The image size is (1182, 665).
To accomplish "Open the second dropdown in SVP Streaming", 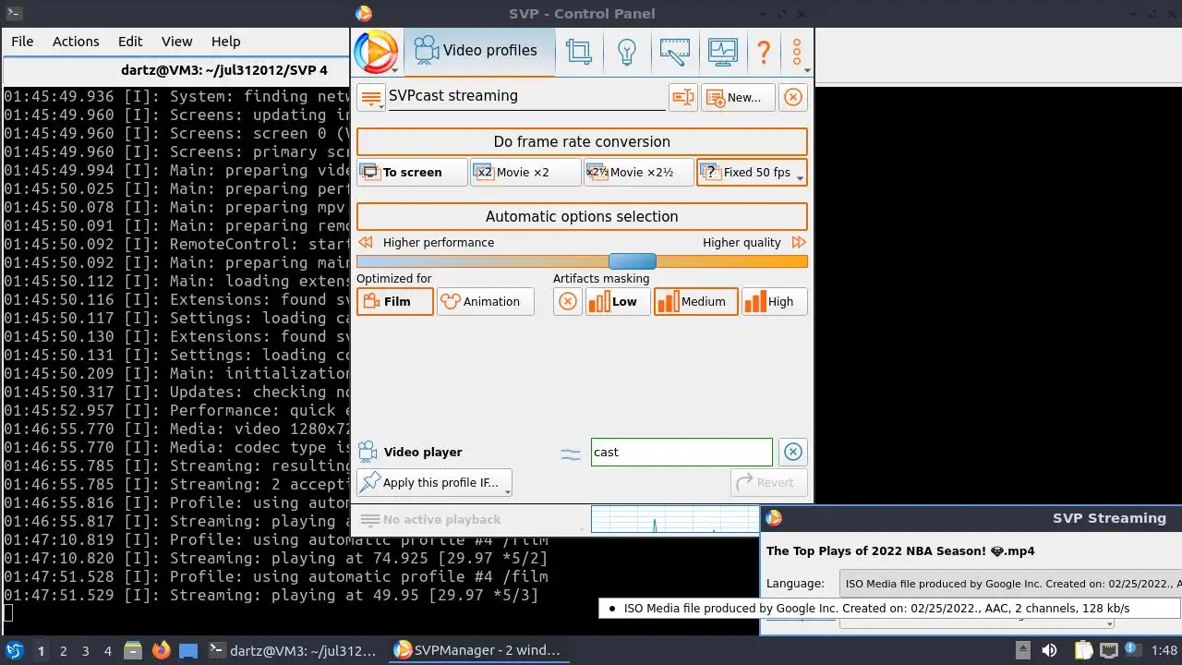I will 979,625.
